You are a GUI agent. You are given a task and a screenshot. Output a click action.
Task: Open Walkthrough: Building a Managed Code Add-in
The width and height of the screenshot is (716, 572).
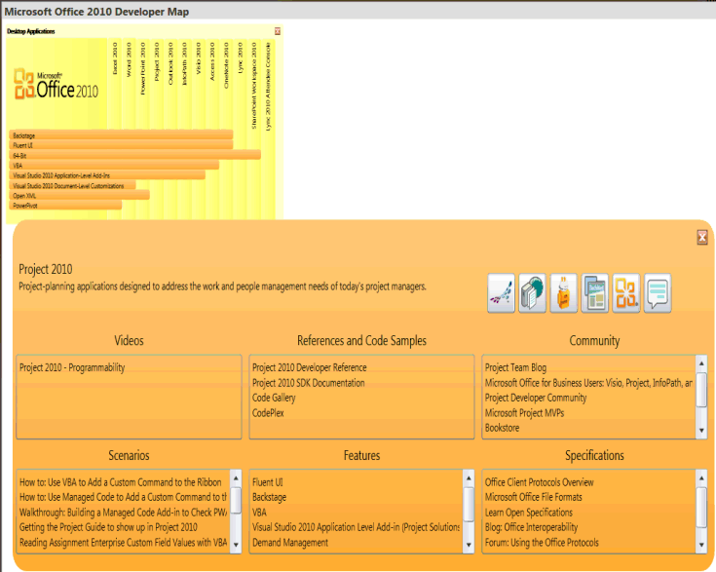[x=123, y=513]
